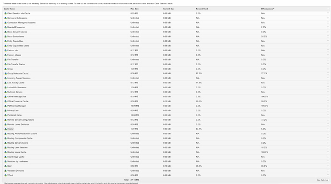Tick the checkbox for the User cache
The height and width of the screenshot is (184, 331).
tap(328, 166)
